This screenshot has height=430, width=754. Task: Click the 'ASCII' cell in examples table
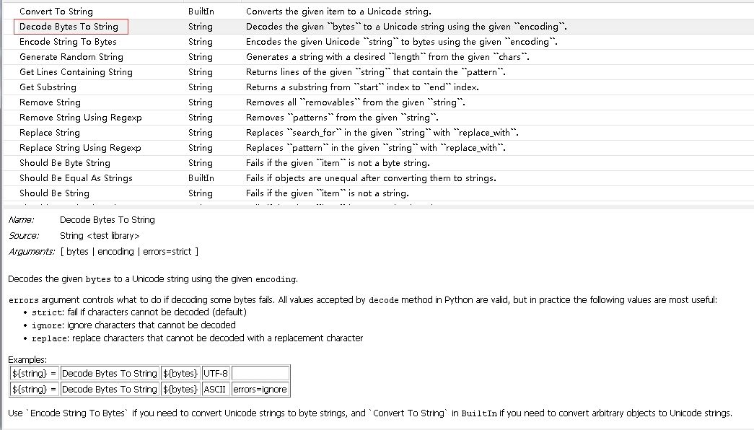point(216,389)
